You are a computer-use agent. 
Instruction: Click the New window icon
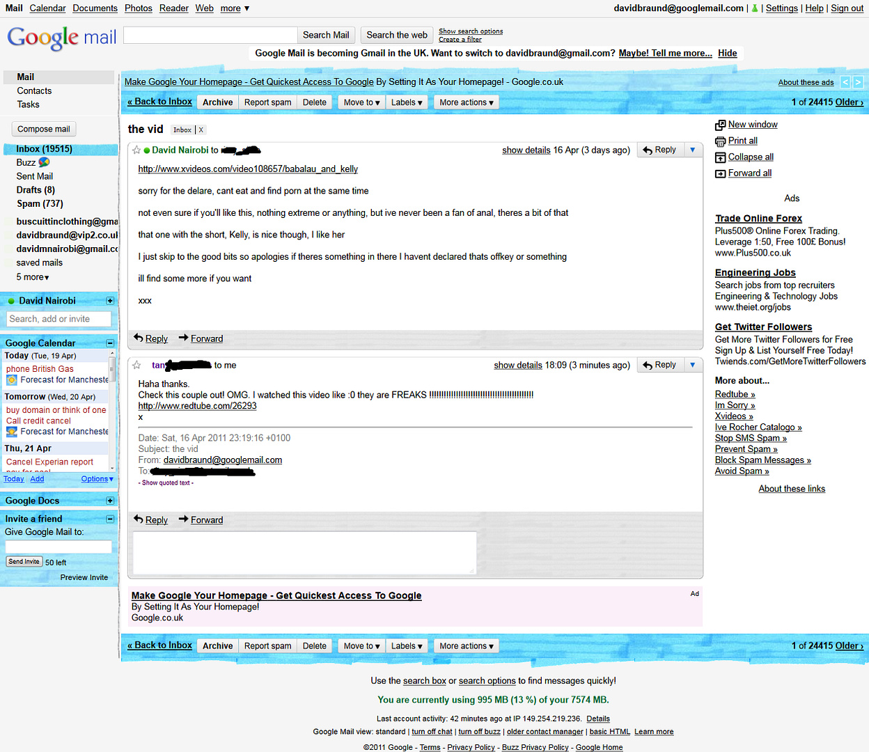(720, 125)
